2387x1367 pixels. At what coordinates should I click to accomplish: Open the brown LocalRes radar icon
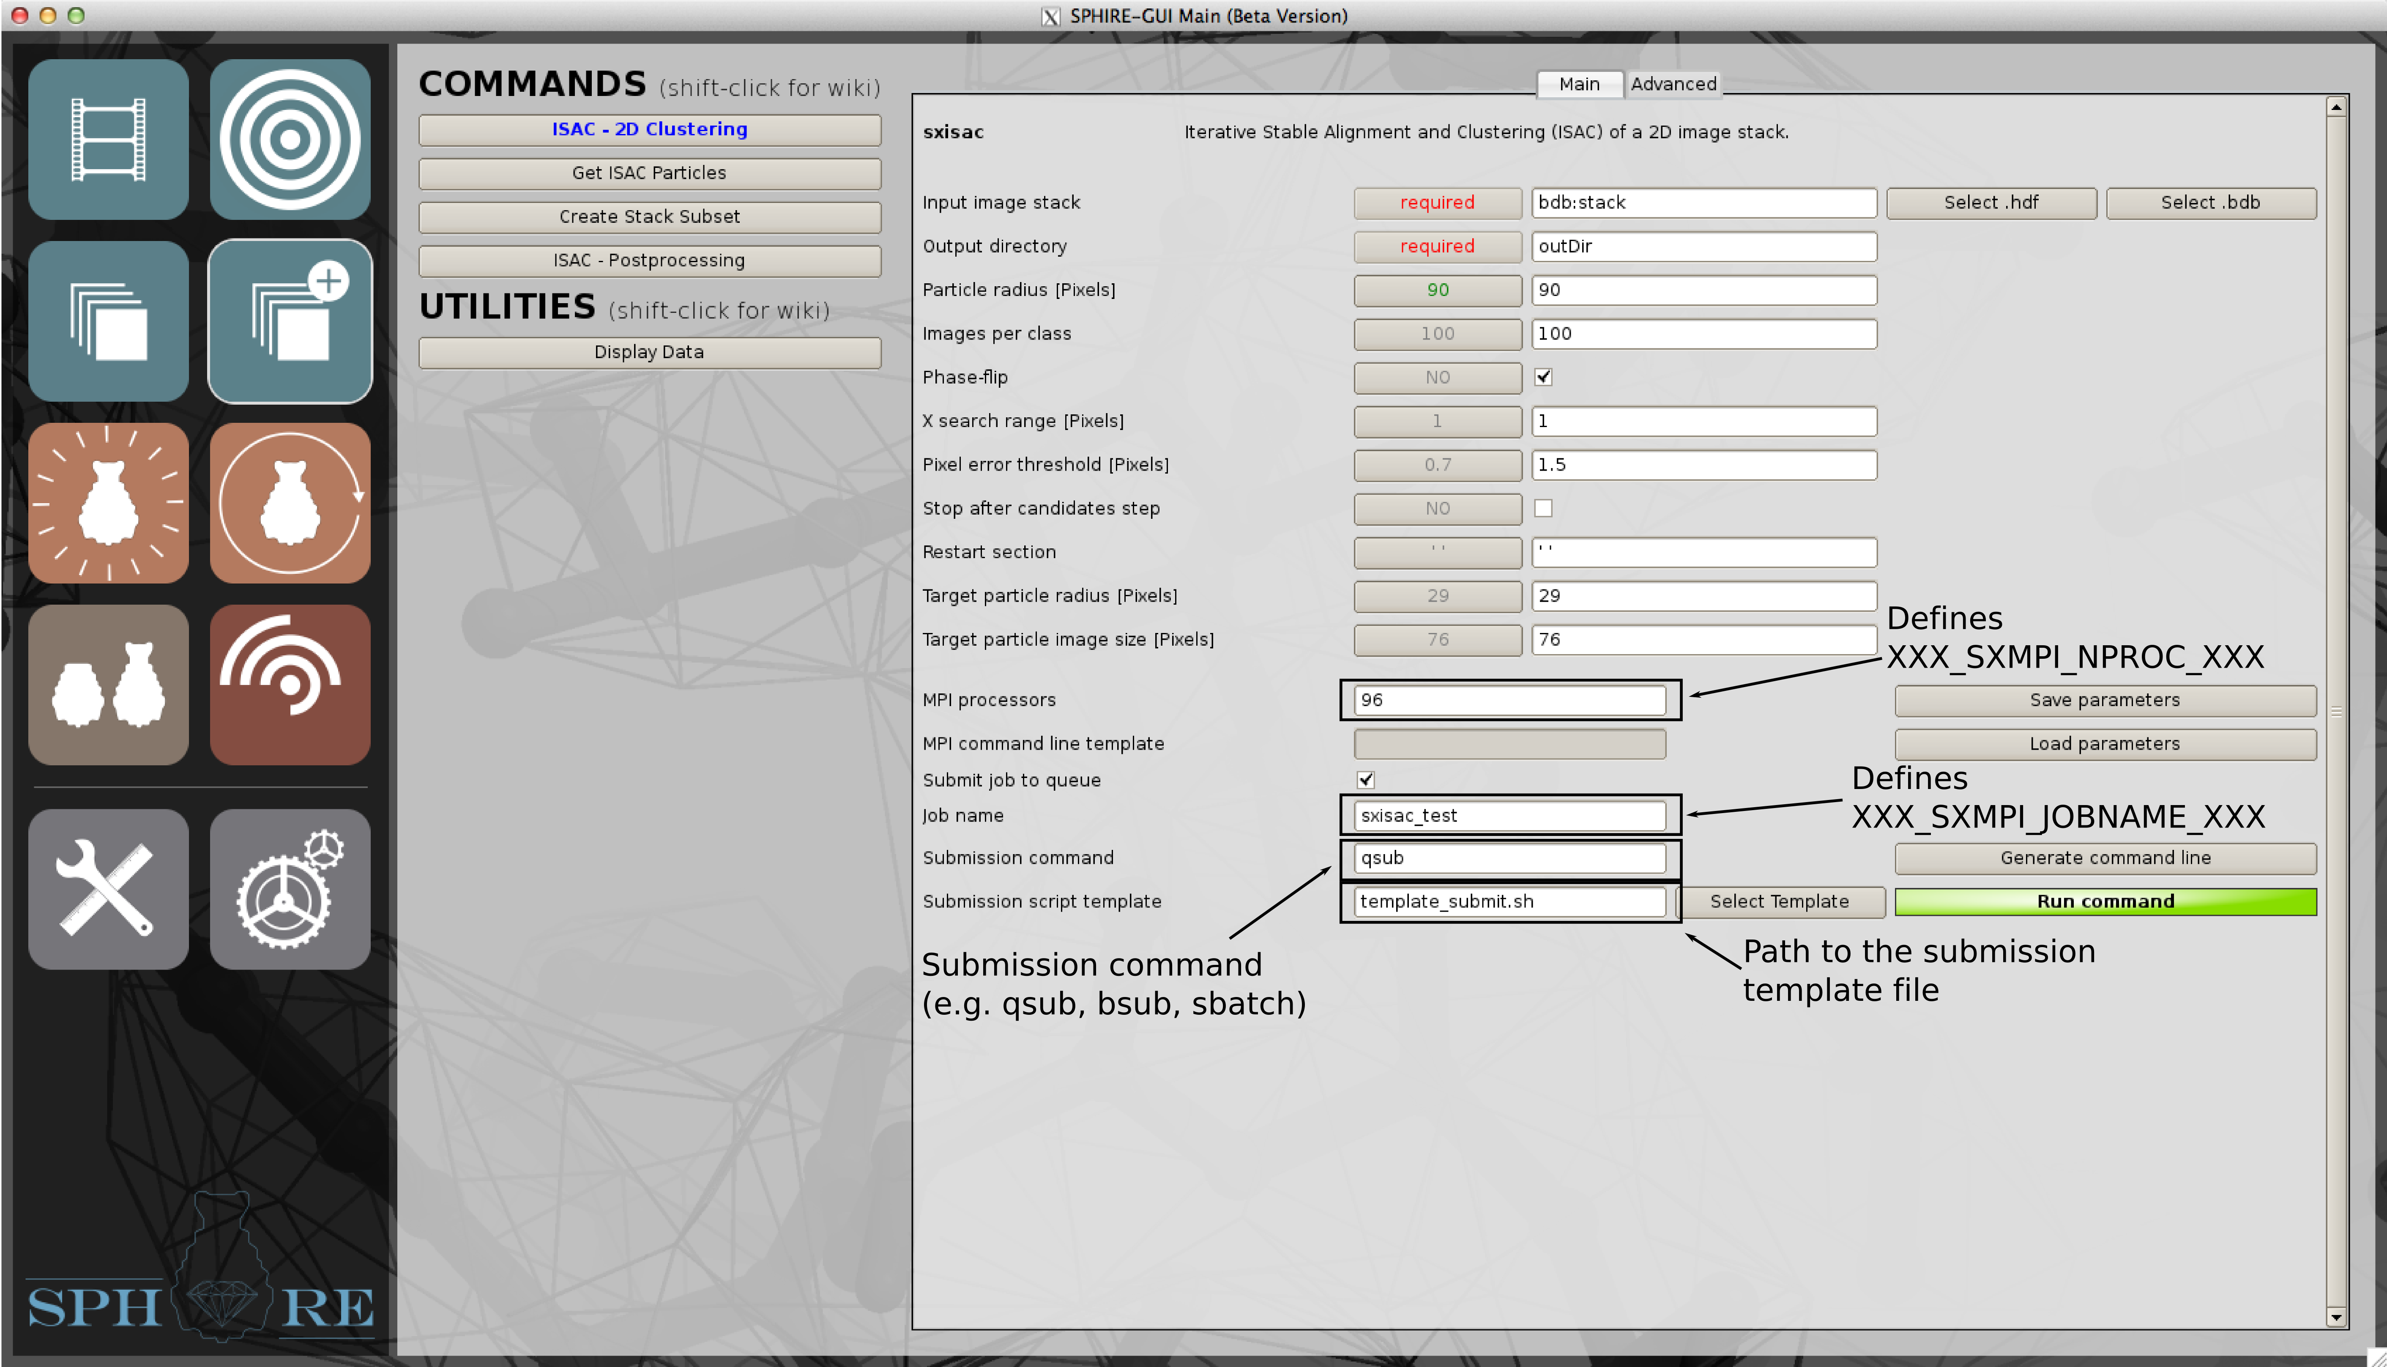(x=290, y=685)
